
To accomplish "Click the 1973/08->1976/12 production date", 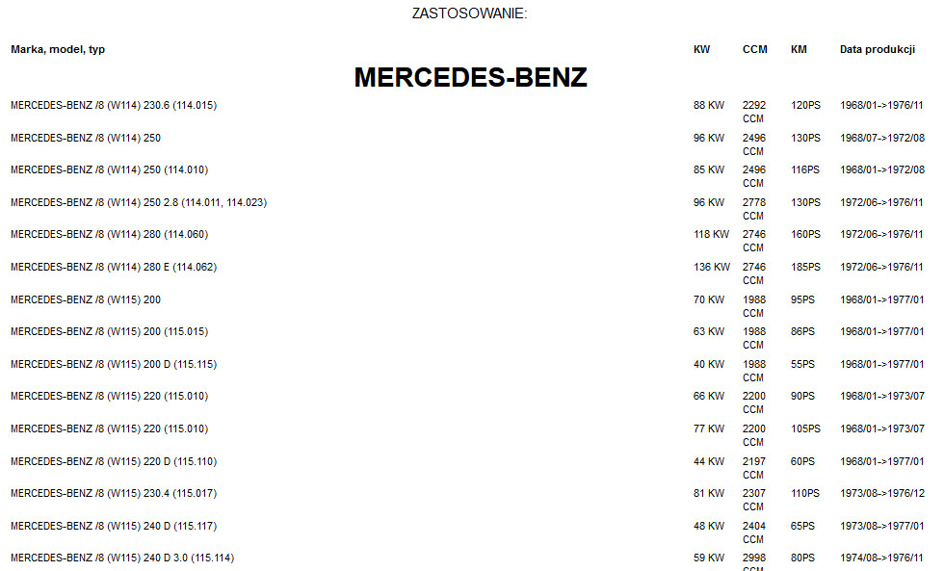I will tap(882, 493).
